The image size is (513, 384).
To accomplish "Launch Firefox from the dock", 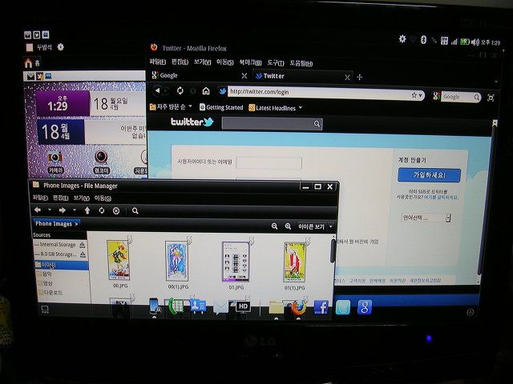I will [x=298, y=307].
